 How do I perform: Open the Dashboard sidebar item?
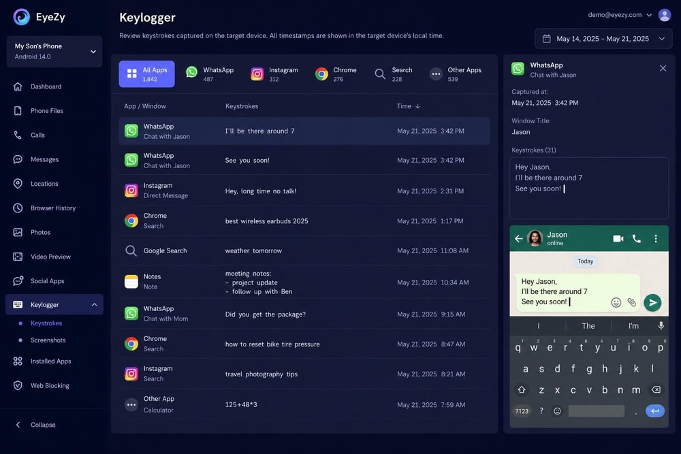coord(46,86)
